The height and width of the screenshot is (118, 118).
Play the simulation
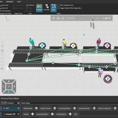coord(63,18)
